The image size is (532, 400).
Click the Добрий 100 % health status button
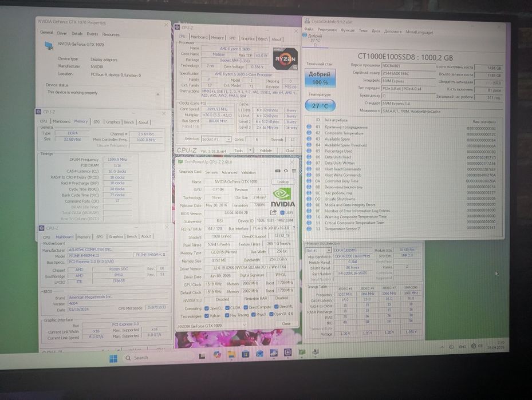click(320, 78)
